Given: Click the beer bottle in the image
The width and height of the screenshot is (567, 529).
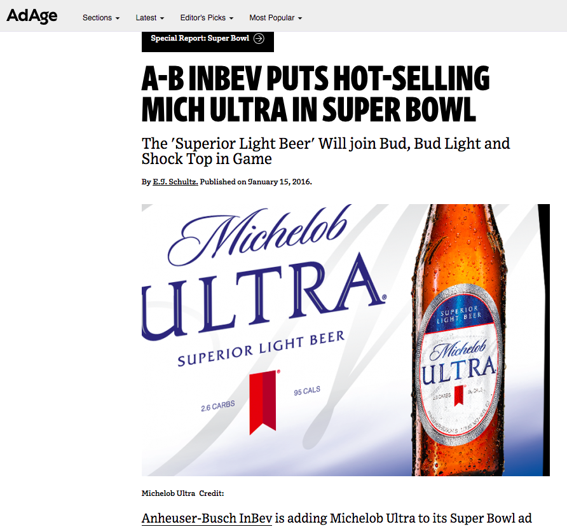Looking at the screenshot, I should [458, 340].
